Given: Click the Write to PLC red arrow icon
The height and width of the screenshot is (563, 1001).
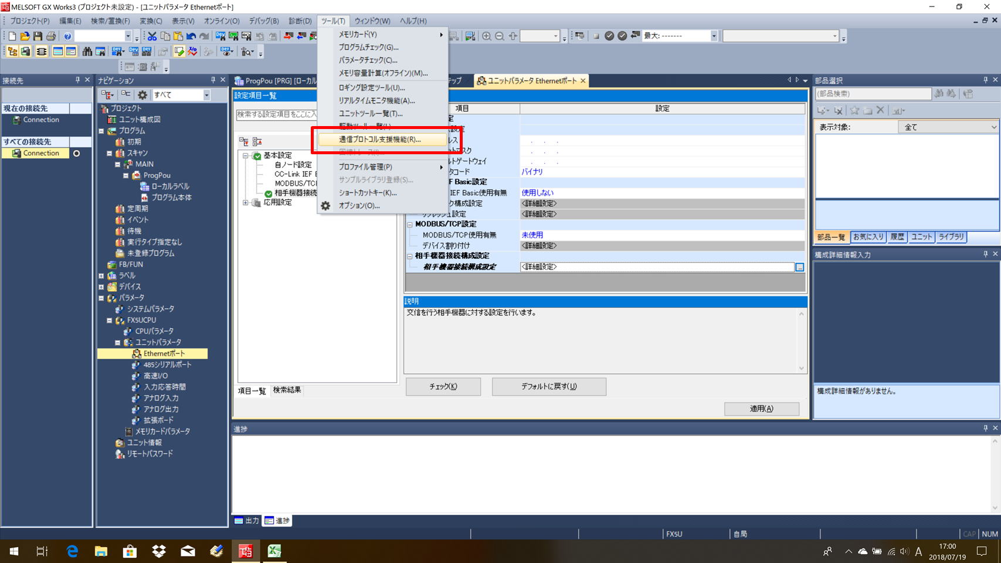Looking at the screenshot, I should click(x=288, y=36).
